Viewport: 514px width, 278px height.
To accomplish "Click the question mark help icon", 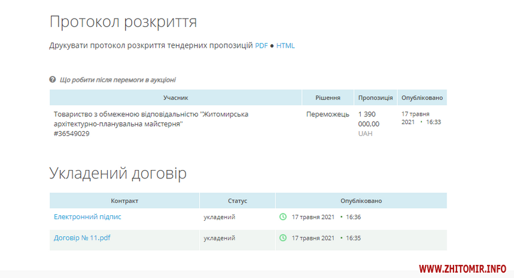I will [x=53, y=79].
